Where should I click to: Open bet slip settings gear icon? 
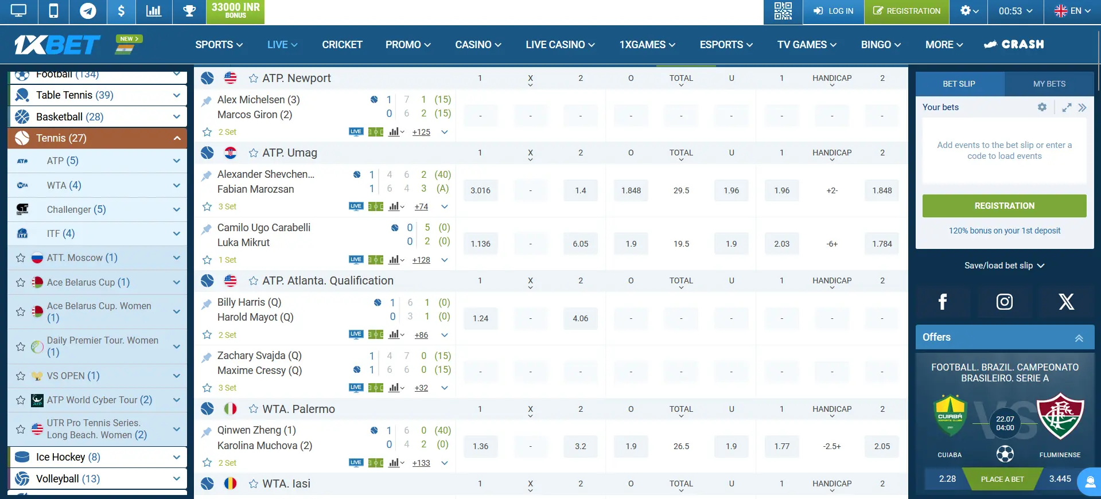[x=1042, y=107]
